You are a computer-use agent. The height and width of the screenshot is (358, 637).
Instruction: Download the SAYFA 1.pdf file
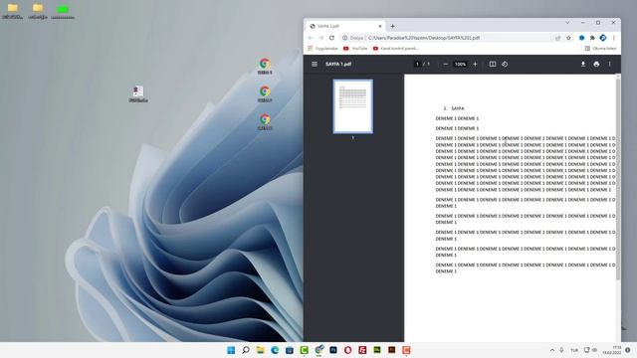click(583, 64)
